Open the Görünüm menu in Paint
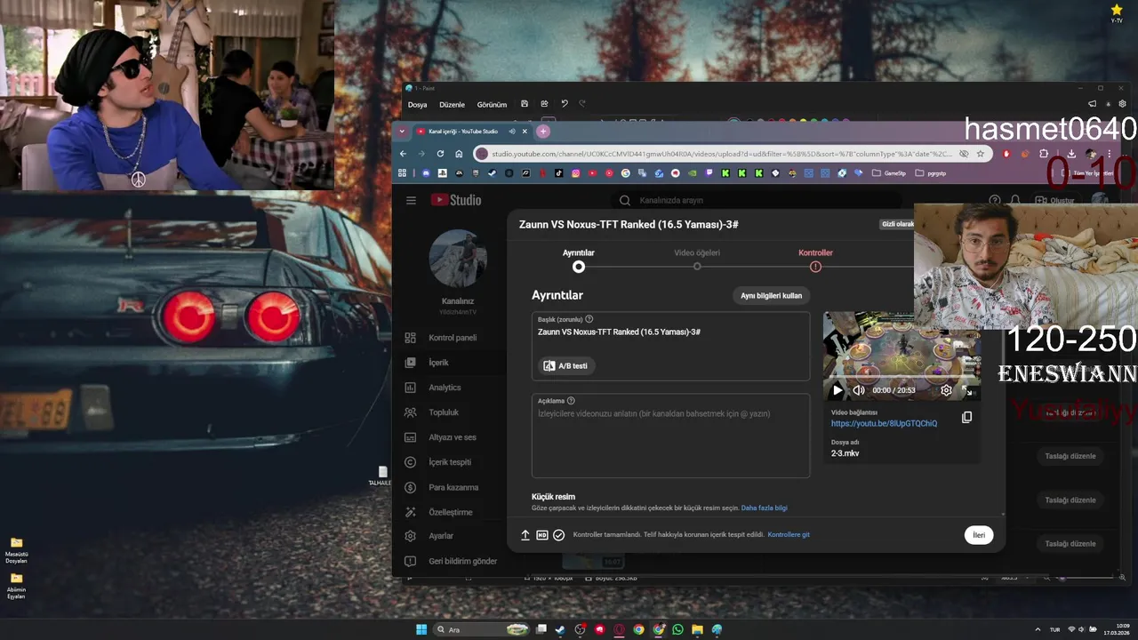Image resolution: width=1138 pixels, height=640 pixels. pos(492,105)
